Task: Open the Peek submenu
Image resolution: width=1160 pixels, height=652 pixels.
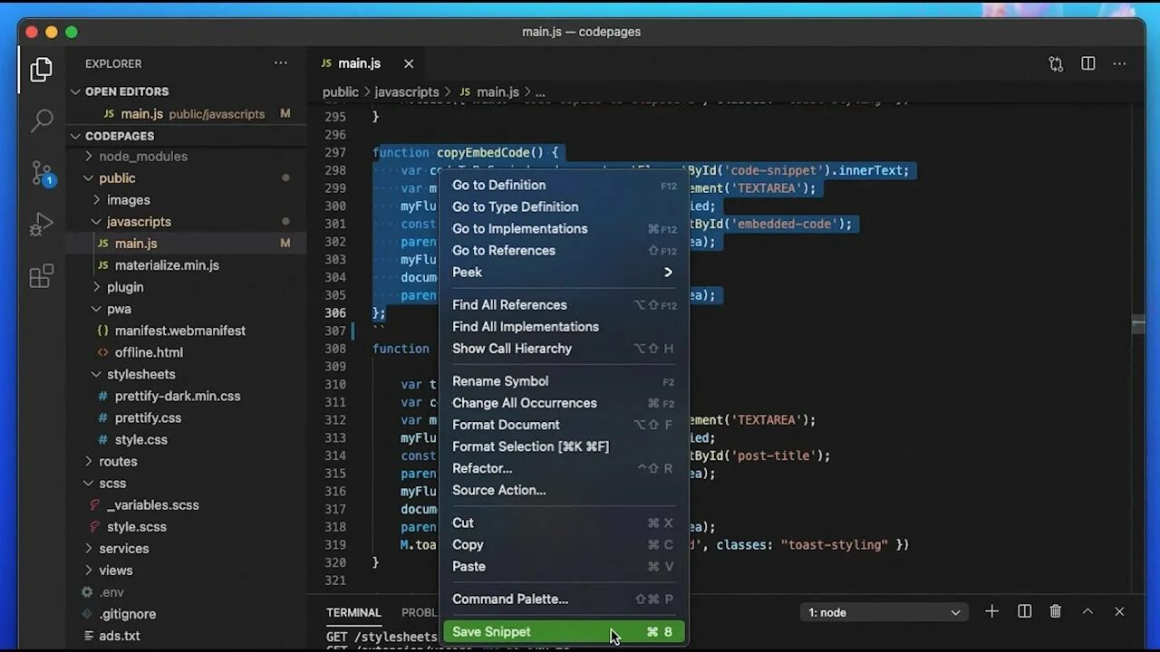Action: click(564, 272)
